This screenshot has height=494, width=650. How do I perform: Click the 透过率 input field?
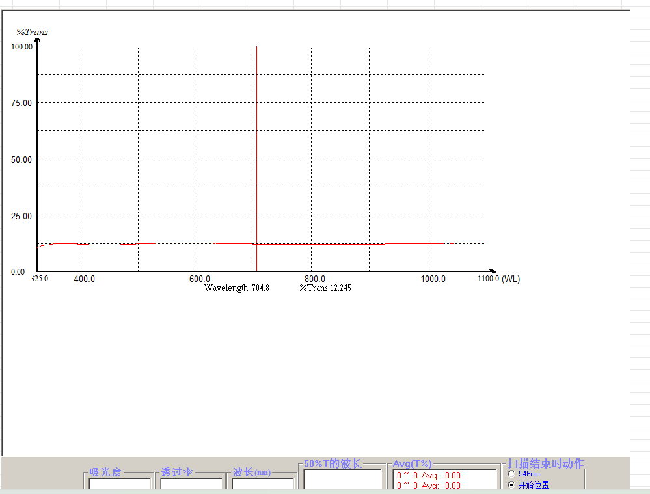point(191,484)
